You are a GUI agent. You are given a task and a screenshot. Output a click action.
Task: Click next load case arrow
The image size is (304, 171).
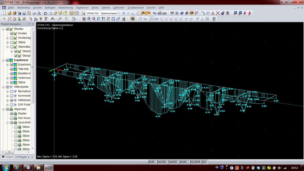(128, 13)
